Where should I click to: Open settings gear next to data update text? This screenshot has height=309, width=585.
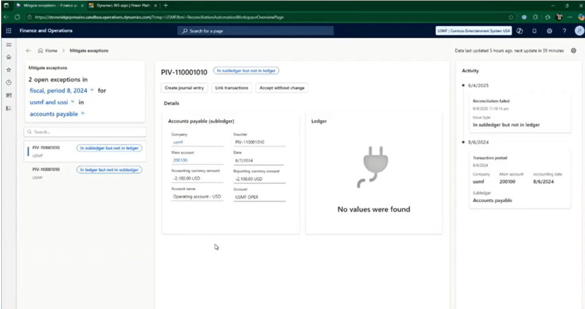pyautogui.click(x=573, y=51)
